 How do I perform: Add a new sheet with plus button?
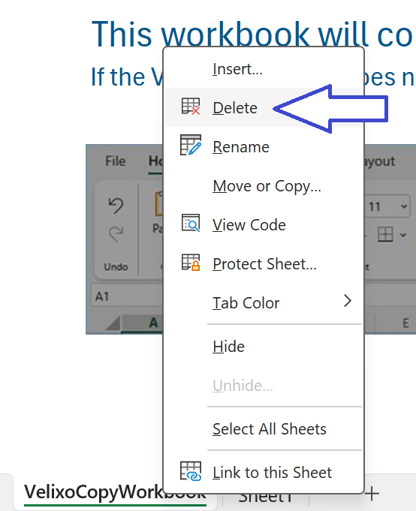click(372, 494)
